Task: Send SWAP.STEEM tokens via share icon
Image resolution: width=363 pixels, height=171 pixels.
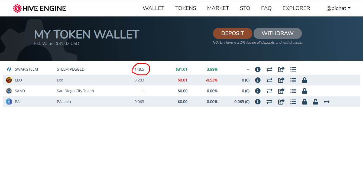Action: [x=281, y=69]
